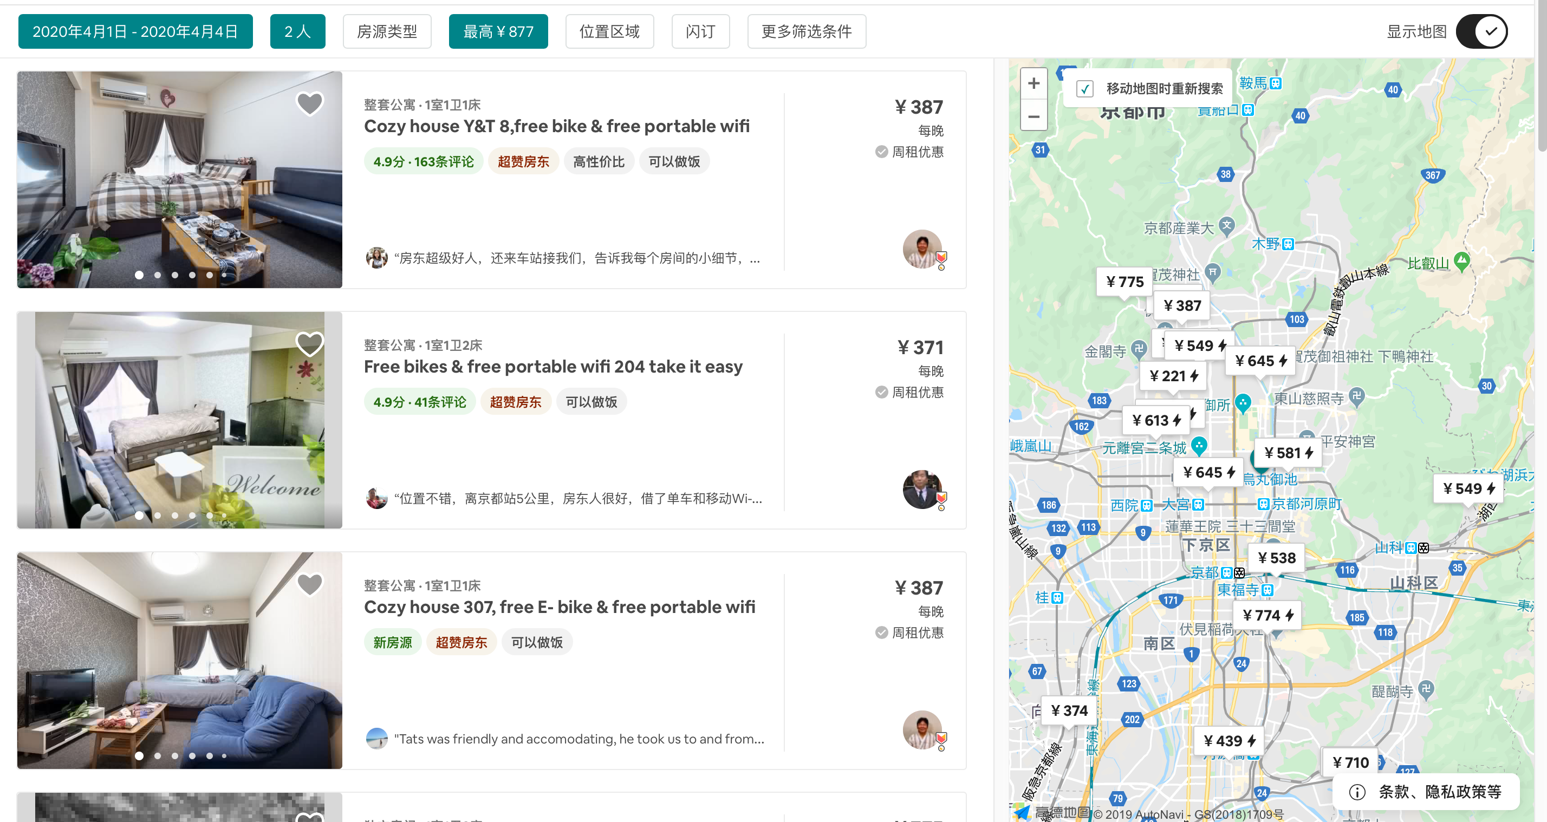Click info icon beside terms and privacy

tap(1357, 792)
